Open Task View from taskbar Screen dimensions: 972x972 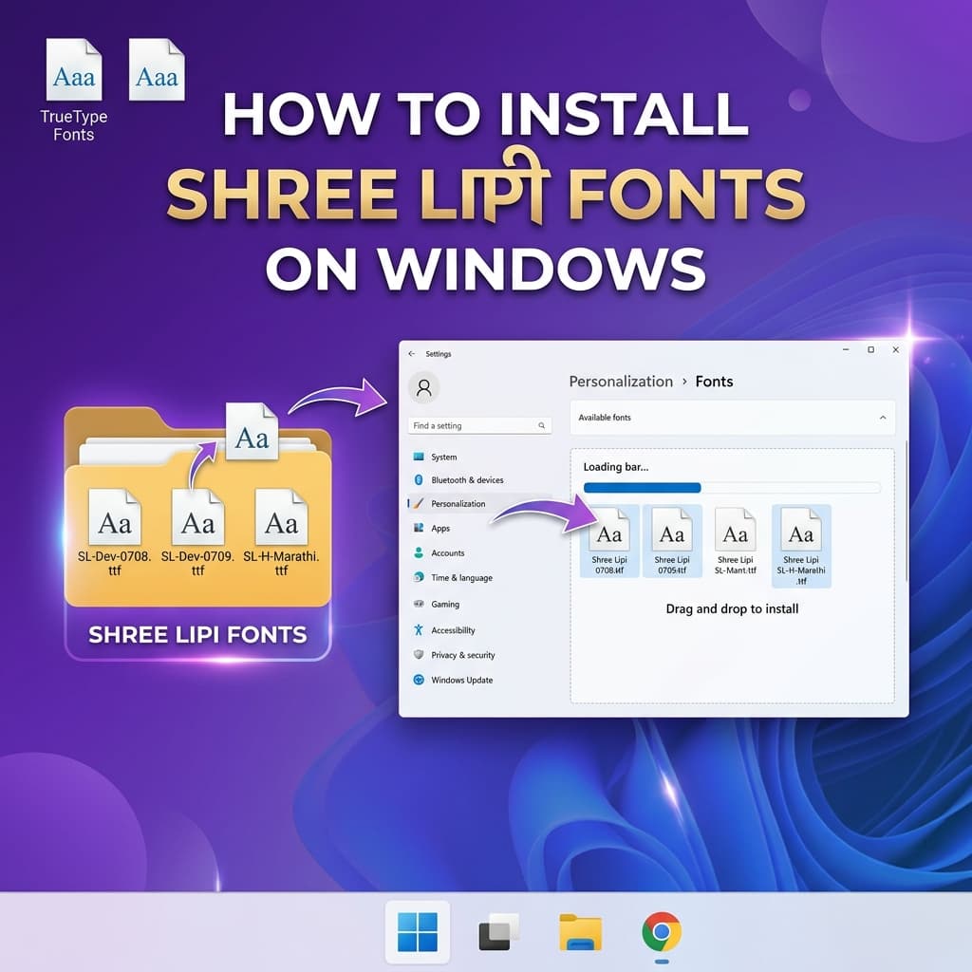[x=498, y=932]
